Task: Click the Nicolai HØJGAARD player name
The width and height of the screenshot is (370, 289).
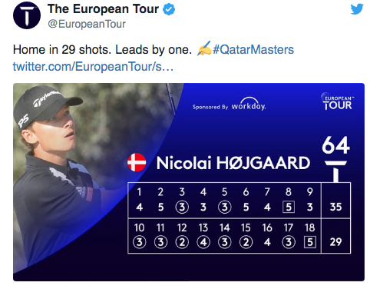Action: 233,163
